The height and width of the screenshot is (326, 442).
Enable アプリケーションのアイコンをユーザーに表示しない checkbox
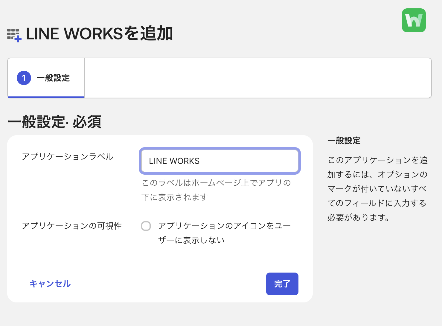pyautogui.click(x=146, y=226)
